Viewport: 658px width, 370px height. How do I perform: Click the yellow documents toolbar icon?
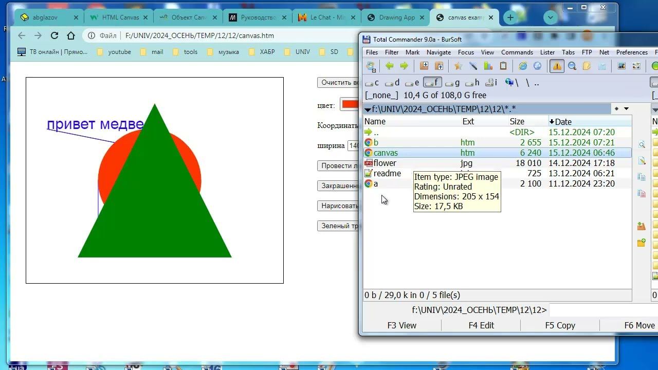click(587, 66)
